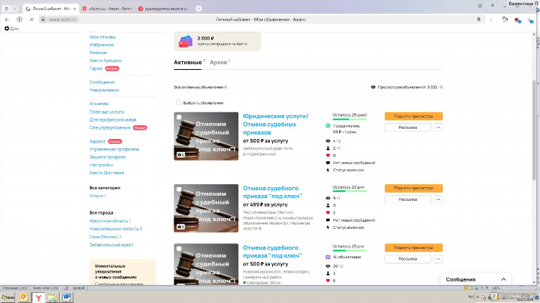Click the browser back arrow
Image resolution: width=540 pixels, height=303 pixels.
[x=7, y=19]
